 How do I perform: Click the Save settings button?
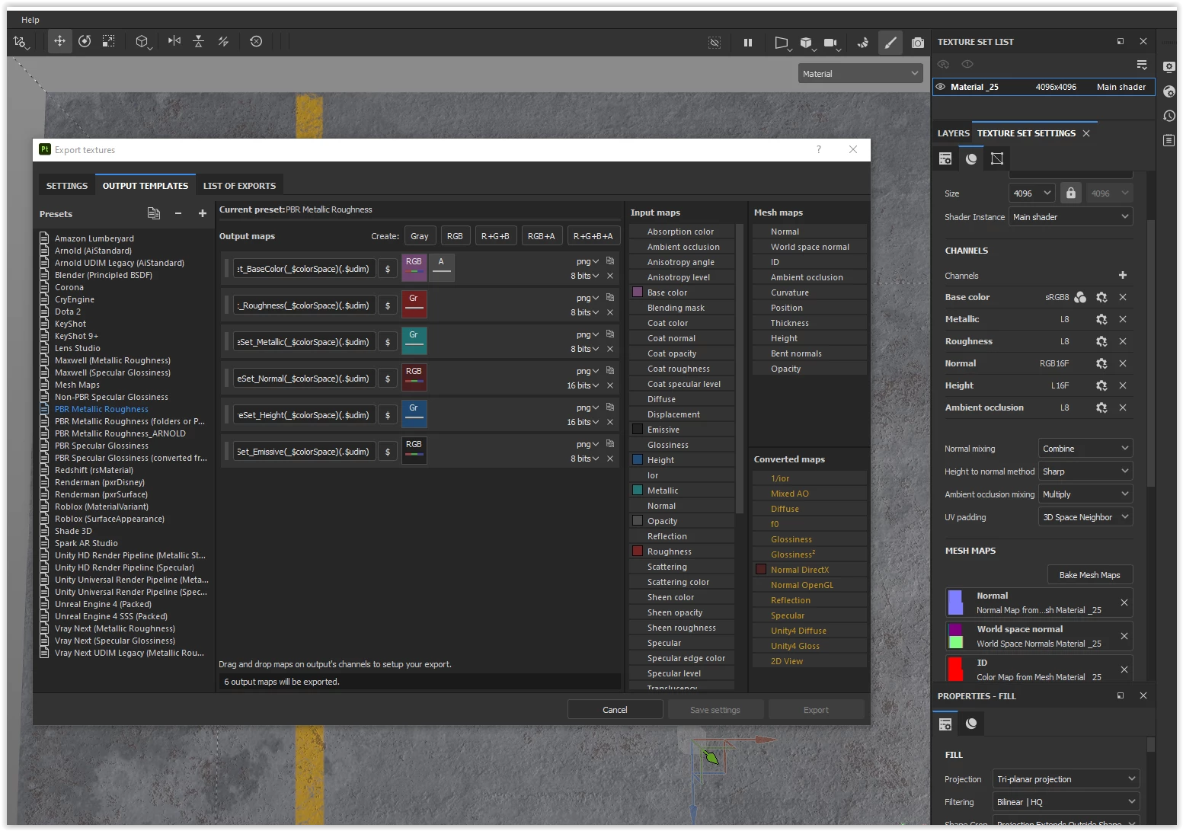point(715,710)
